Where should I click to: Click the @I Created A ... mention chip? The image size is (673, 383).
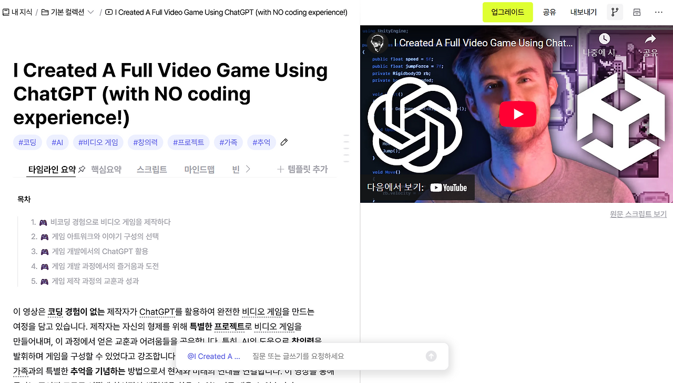213,356
